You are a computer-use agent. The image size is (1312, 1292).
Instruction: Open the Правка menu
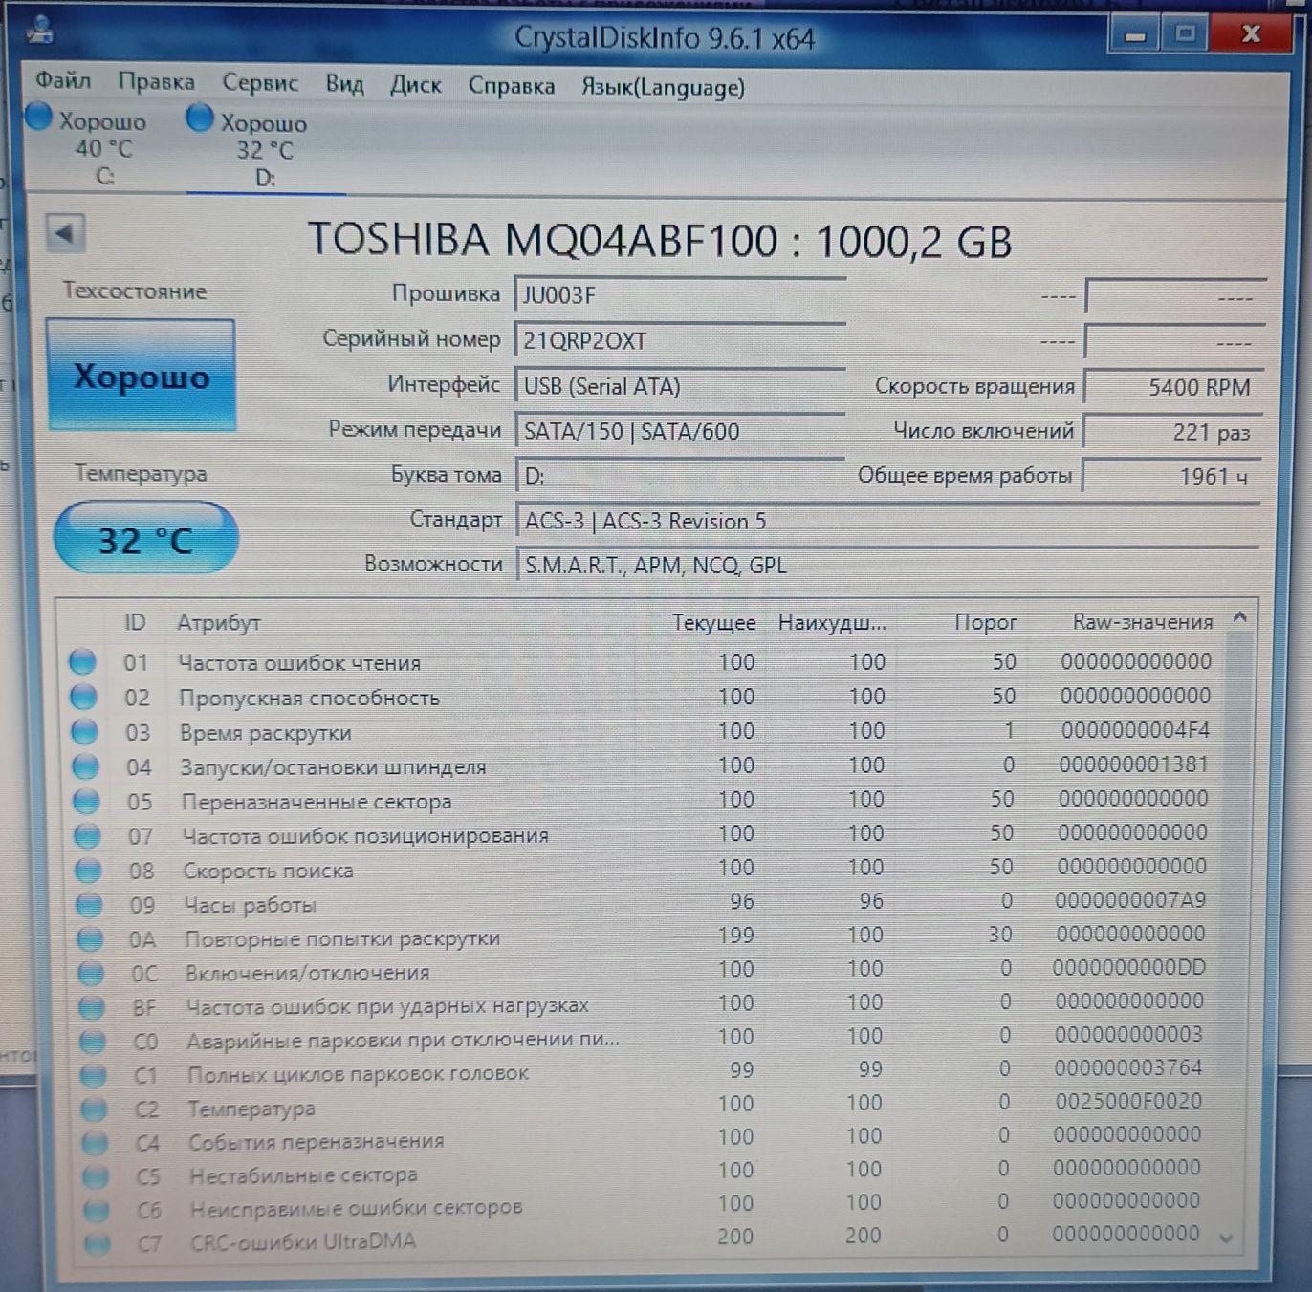(x=157, y=82)
